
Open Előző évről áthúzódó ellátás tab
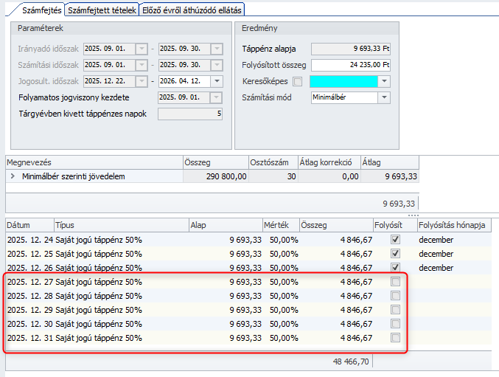[192, 10]
